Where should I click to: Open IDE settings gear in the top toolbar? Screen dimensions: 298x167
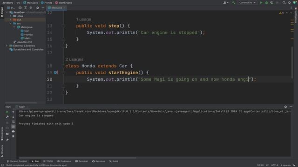pos(290,3)
